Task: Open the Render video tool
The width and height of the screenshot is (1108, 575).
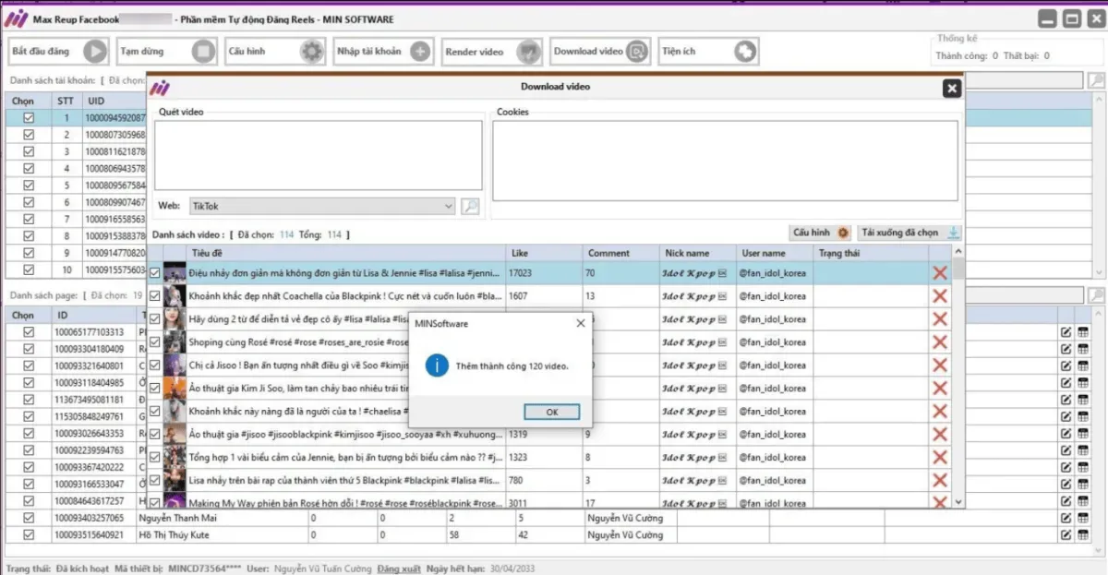Action: [x=528, y=51]
